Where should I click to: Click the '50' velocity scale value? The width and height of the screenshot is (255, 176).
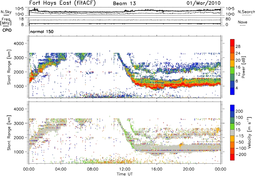pyautogui.click(x=238, y=124)
